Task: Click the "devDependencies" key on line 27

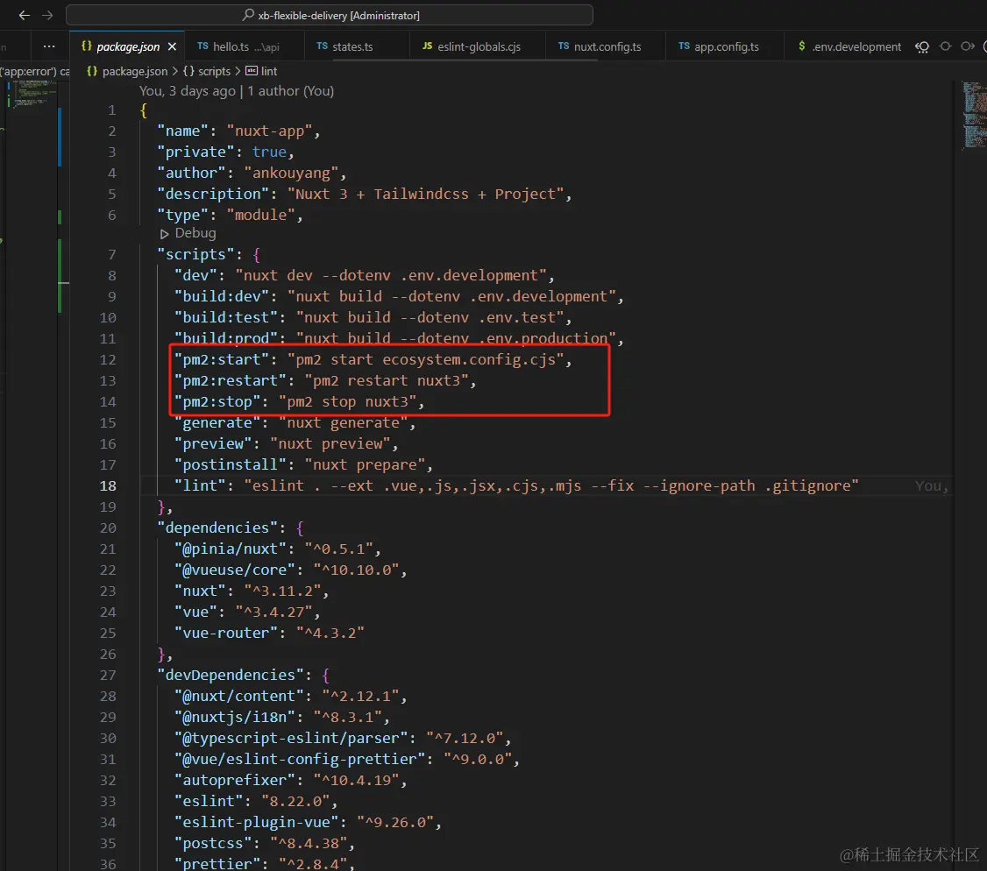Action: tap(234, 676)
